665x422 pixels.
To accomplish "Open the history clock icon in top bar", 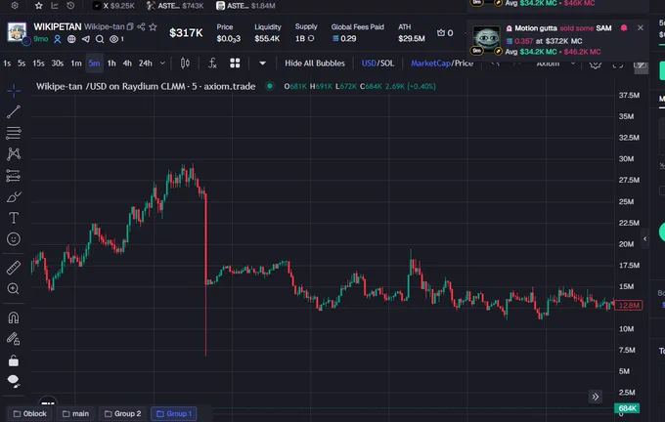I will (x=70, y=6).
